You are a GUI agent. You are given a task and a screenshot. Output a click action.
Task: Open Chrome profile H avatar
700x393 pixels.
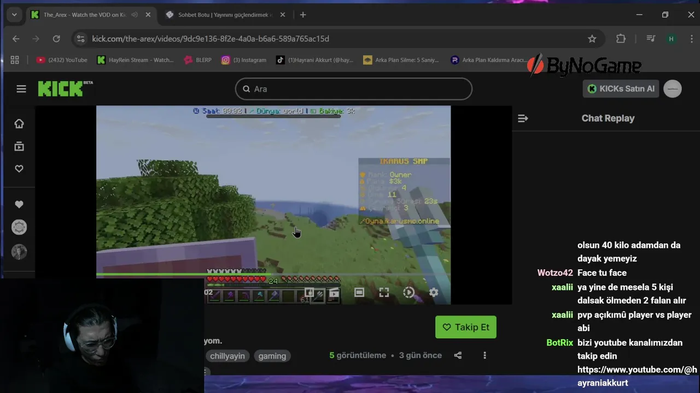[671, 39]
